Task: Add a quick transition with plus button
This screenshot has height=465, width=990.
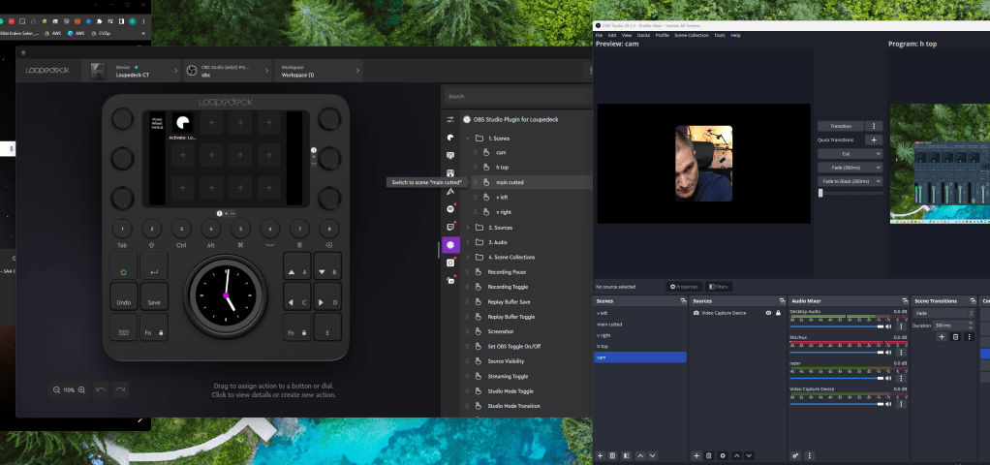Action: pyautogui.click(x=874, y=139)
